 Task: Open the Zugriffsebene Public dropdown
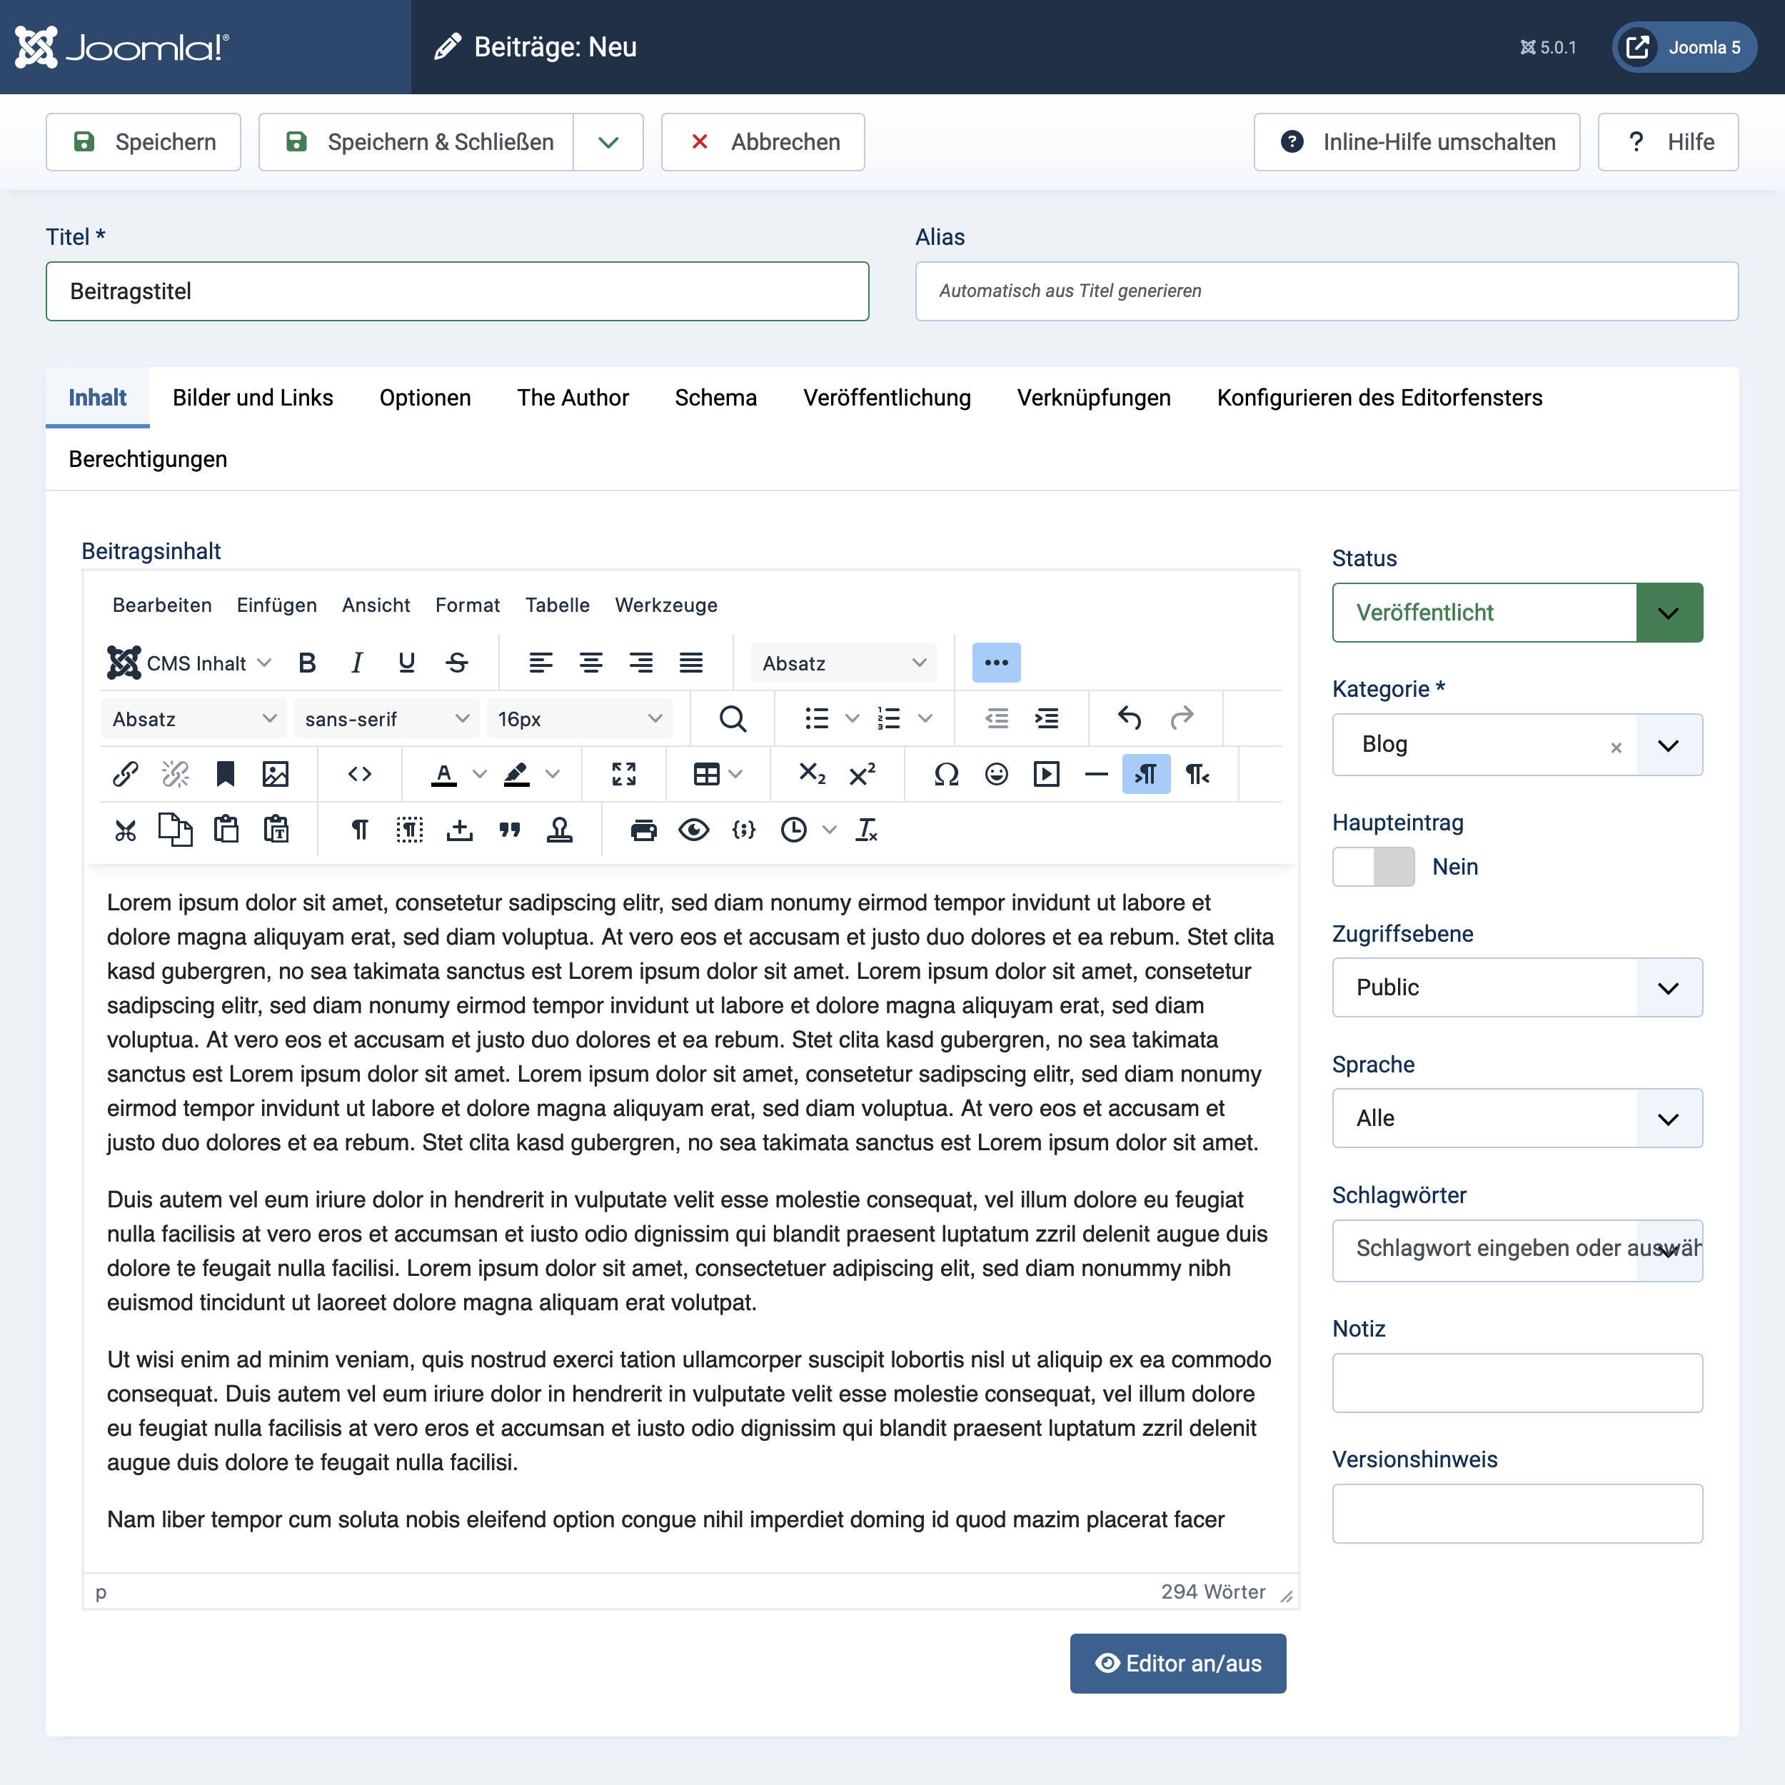[1517, 987]
